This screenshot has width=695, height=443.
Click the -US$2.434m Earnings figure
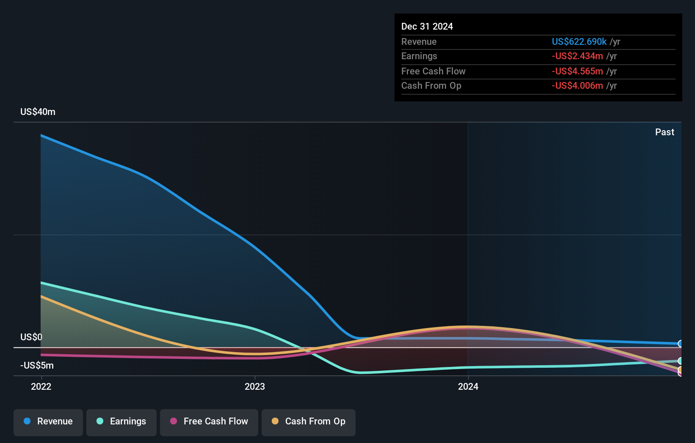tap(577, 56)
